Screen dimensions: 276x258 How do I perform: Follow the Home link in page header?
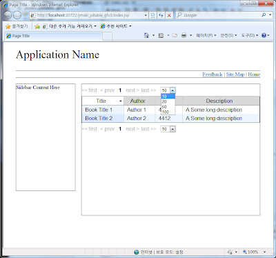[254, 75]
